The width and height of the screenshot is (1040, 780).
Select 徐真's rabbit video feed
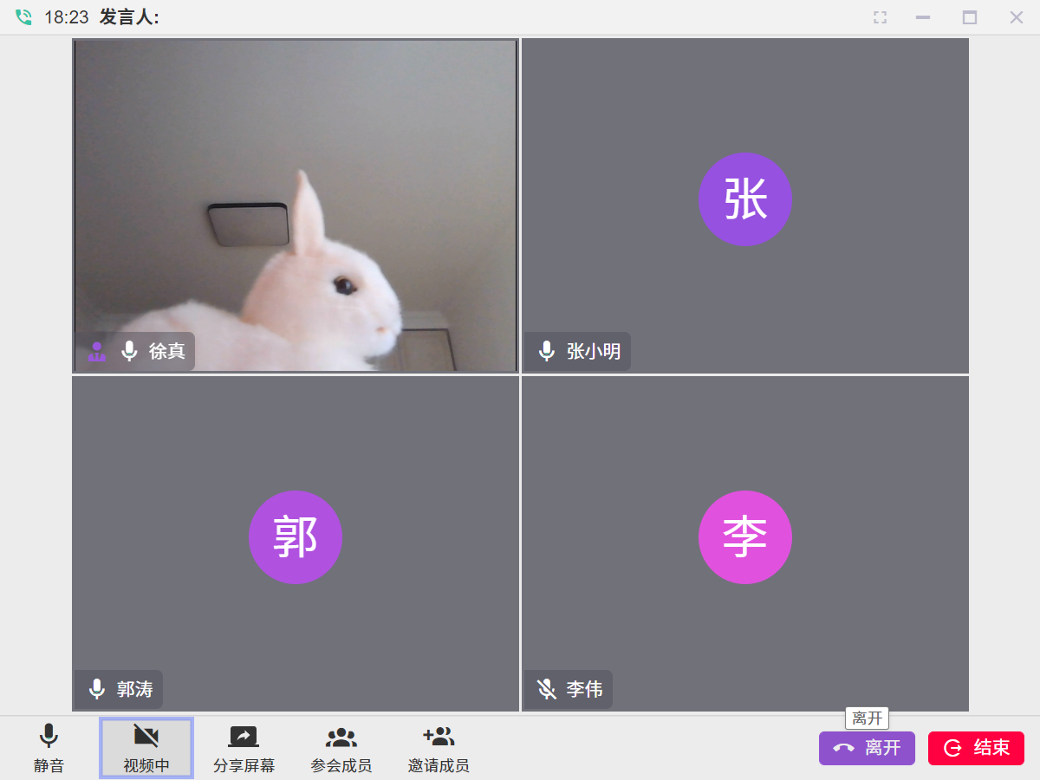296,205
